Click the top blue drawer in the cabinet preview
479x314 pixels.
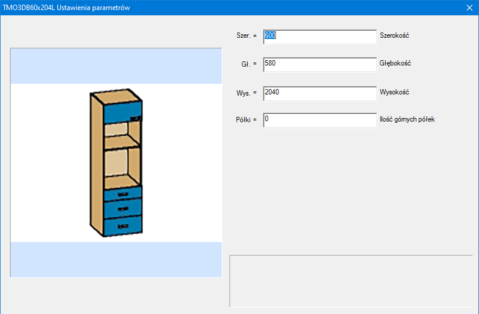(x=123, y=194)
